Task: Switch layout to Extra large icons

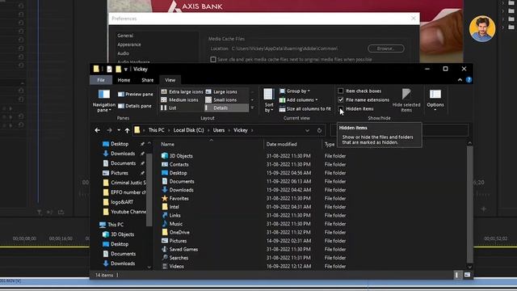Action: click(x=182, y=91)
